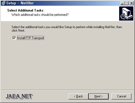Image resolution: width=135 pixels, height=103 pixels.
Task: Cancel the NetXfer installation
Action: click(121, 96)
